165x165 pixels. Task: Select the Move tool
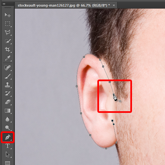pyautogui.click(x=8, y=15)
